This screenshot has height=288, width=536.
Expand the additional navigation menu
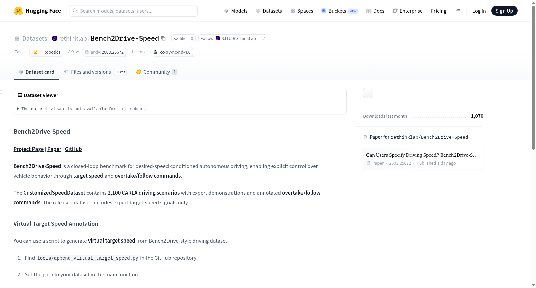pos(457,11)
